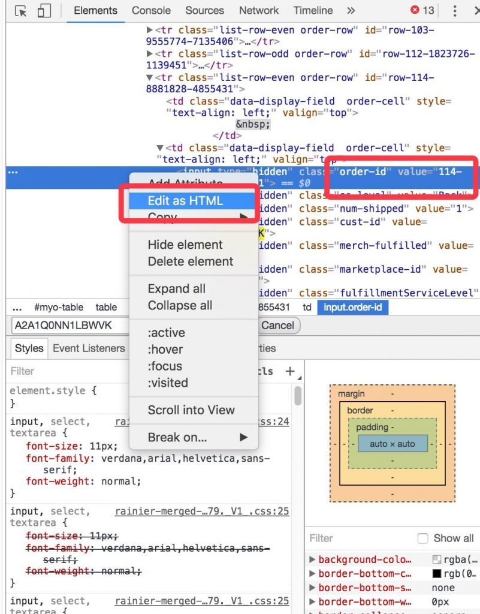Expand the border-bottom-color computed property
Image resolution: width=480 pixels, height=614 pixels.
click(x=312, y=574)
